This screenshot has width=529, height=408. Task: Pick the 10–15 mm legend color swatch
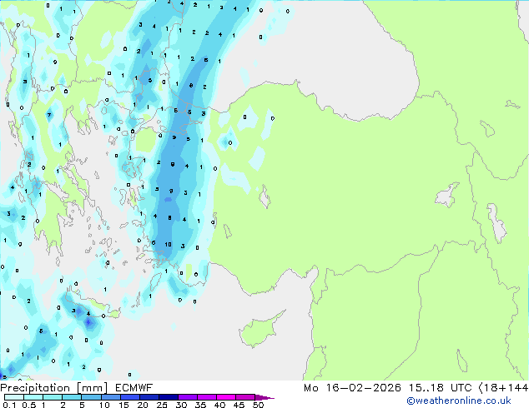tap(110, 397)
